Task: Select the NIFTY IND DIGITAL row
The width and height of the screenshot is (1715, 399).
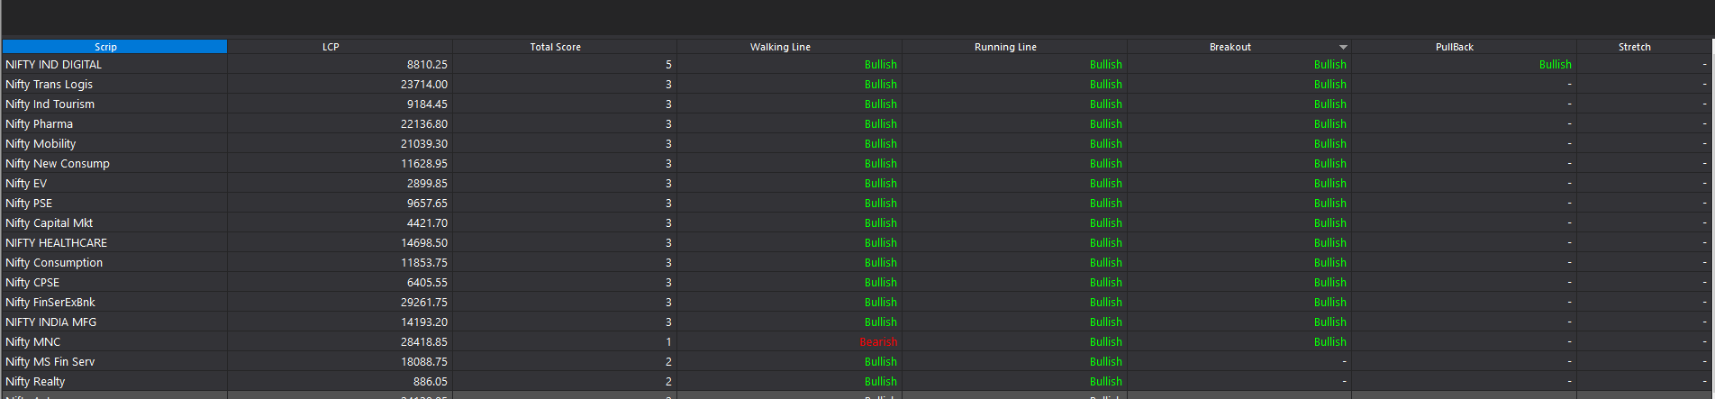Action: tap(857, 64)
